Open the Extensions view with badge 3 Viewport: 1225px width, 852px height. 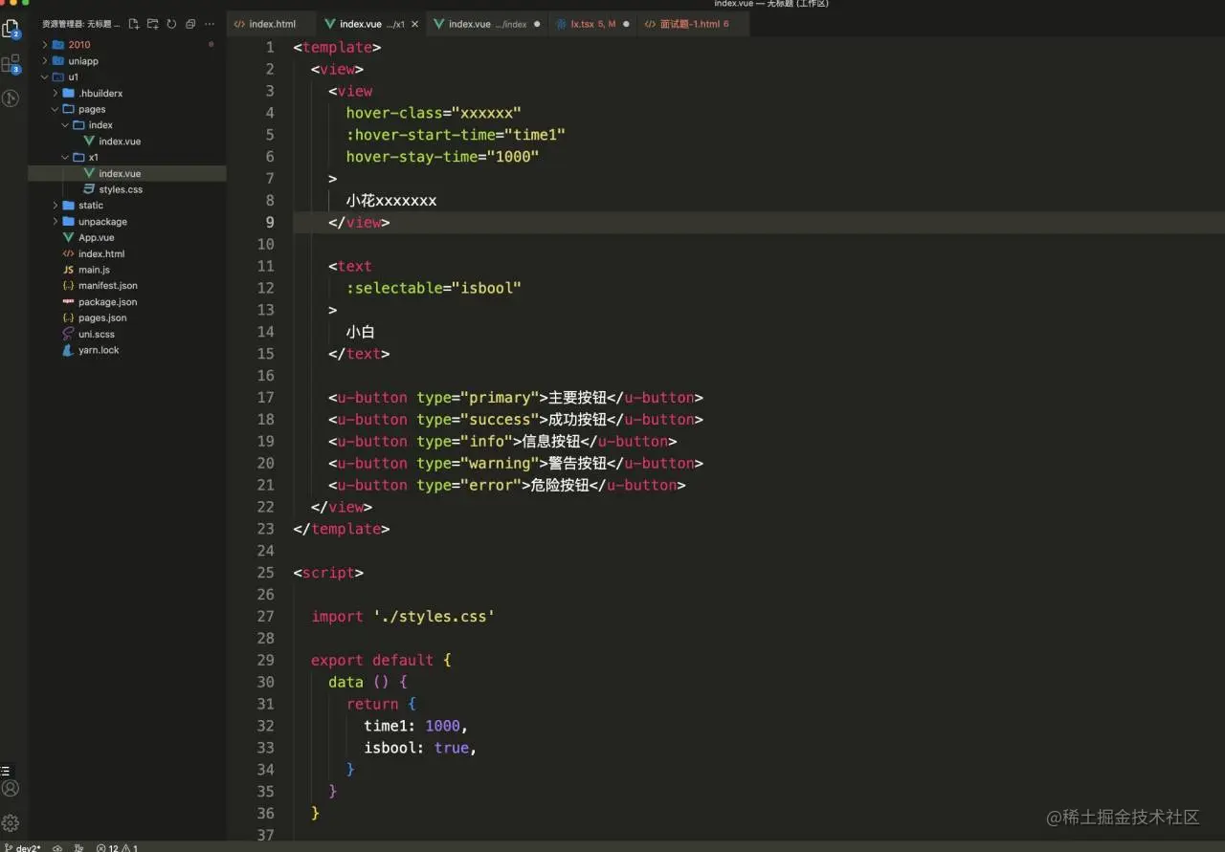tap(11, 64)
